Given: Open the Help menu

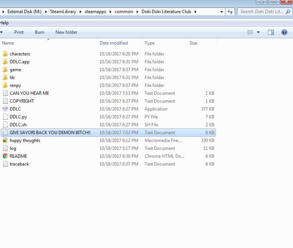Looking at the screenshot, I should point(4,23).
